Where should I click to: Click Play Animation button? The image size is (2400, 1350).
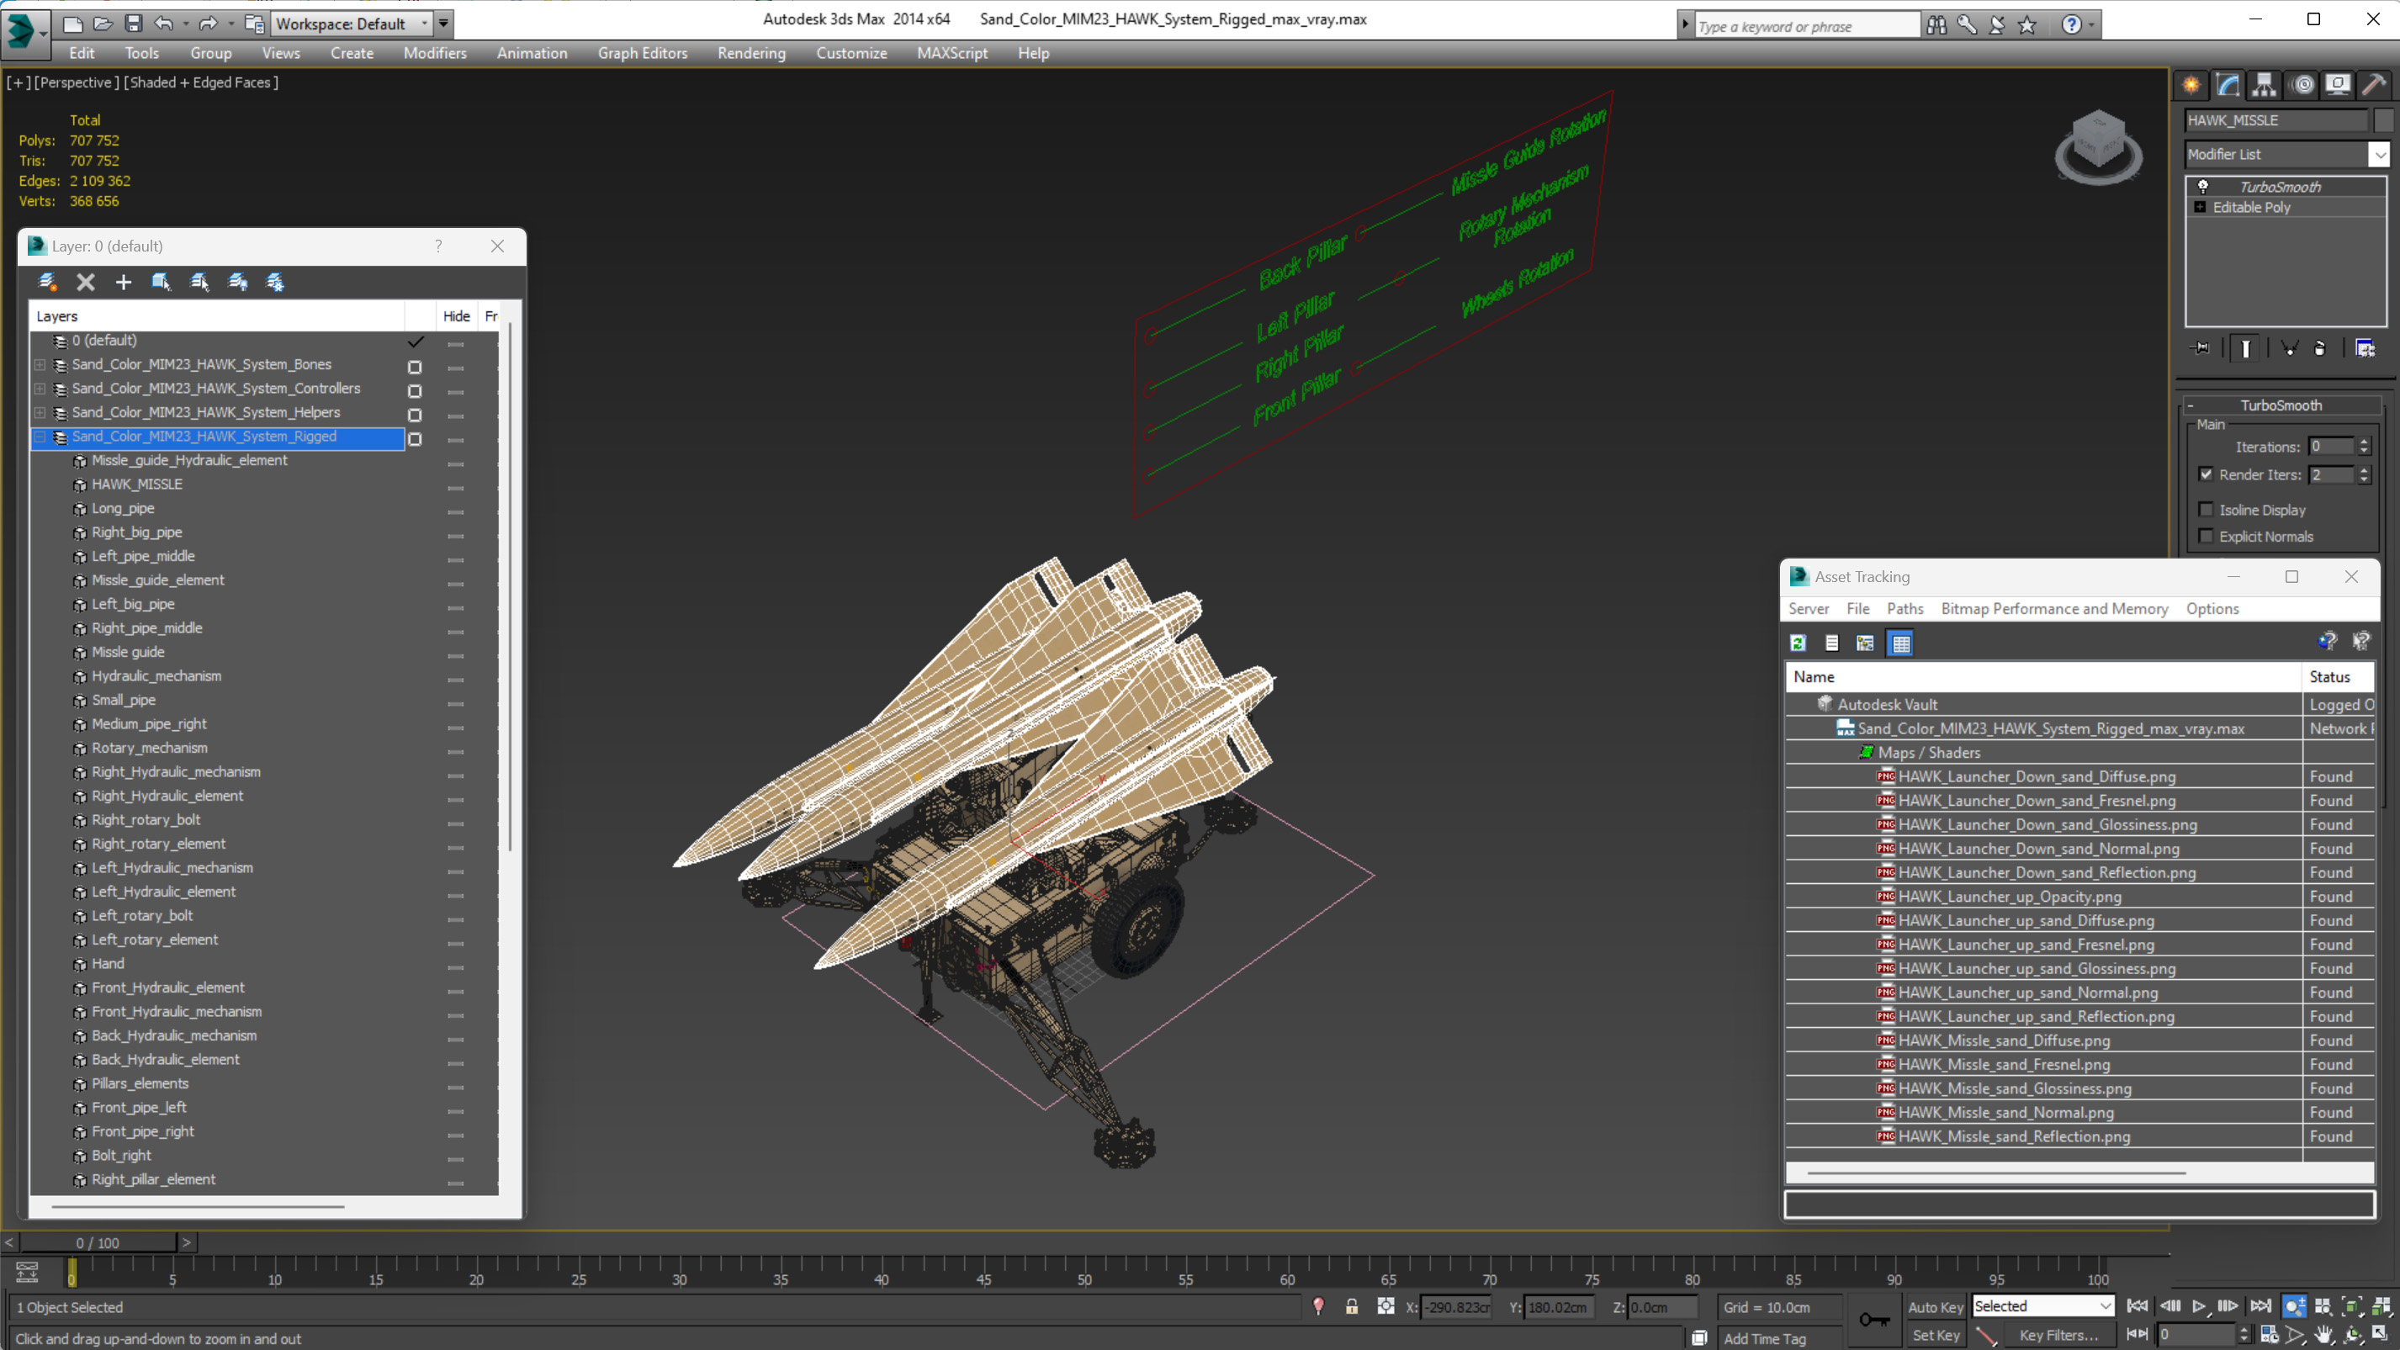click(2199, 1306)
